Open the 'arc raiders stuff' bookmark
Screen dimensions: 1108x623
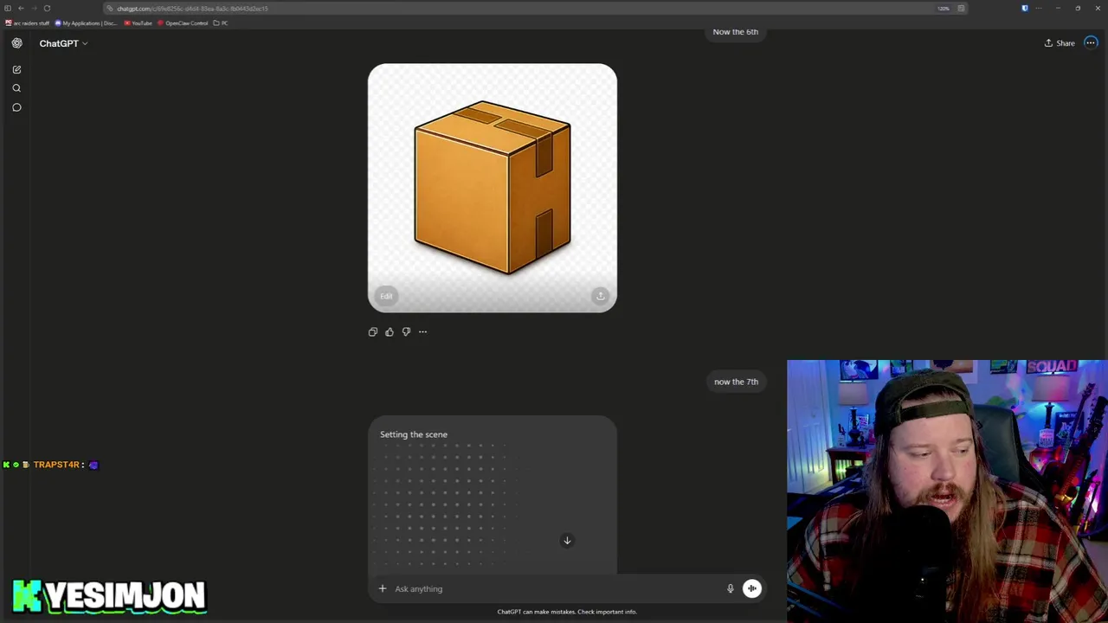28,23
